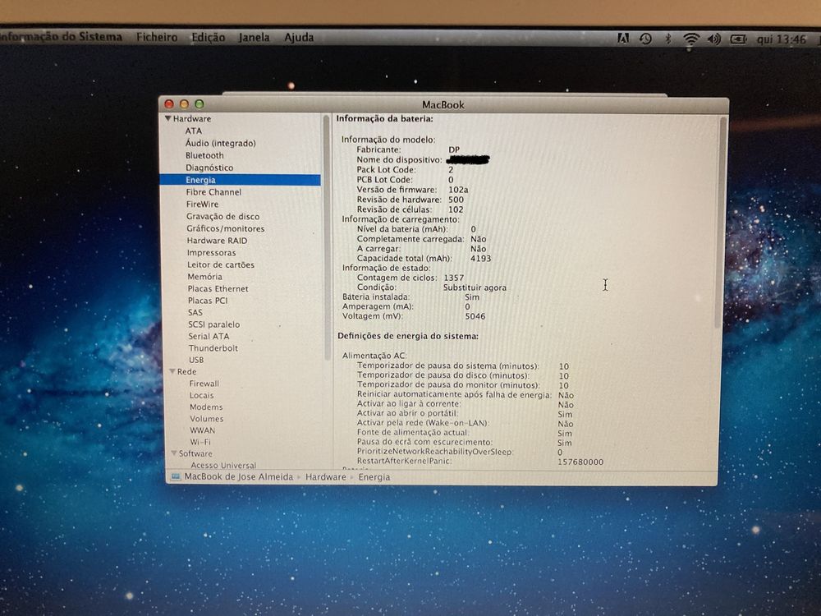The image size is (821, 616).
Task: Click the Condição value Substituir agora
Action: [475, 287]
